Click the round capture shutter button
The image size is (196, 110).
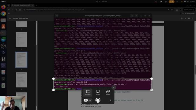point(98,100)
